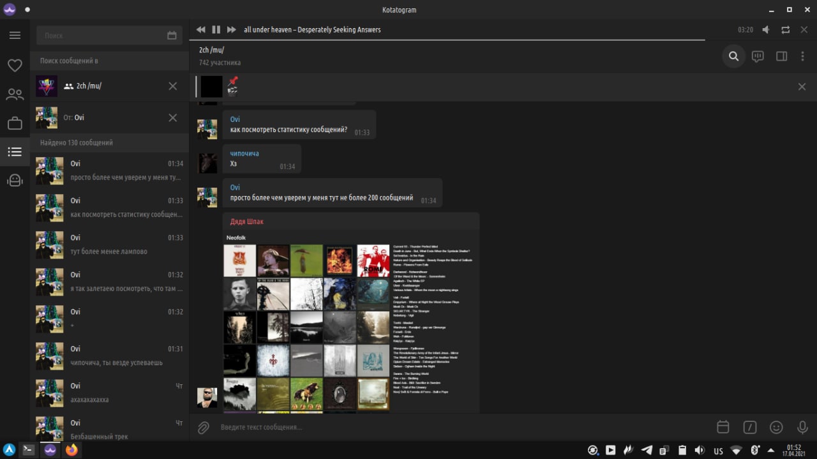Open the clock showing 01:52
Image resolution: width=817 pixels, height=459 pixels.
pos(794,450)
